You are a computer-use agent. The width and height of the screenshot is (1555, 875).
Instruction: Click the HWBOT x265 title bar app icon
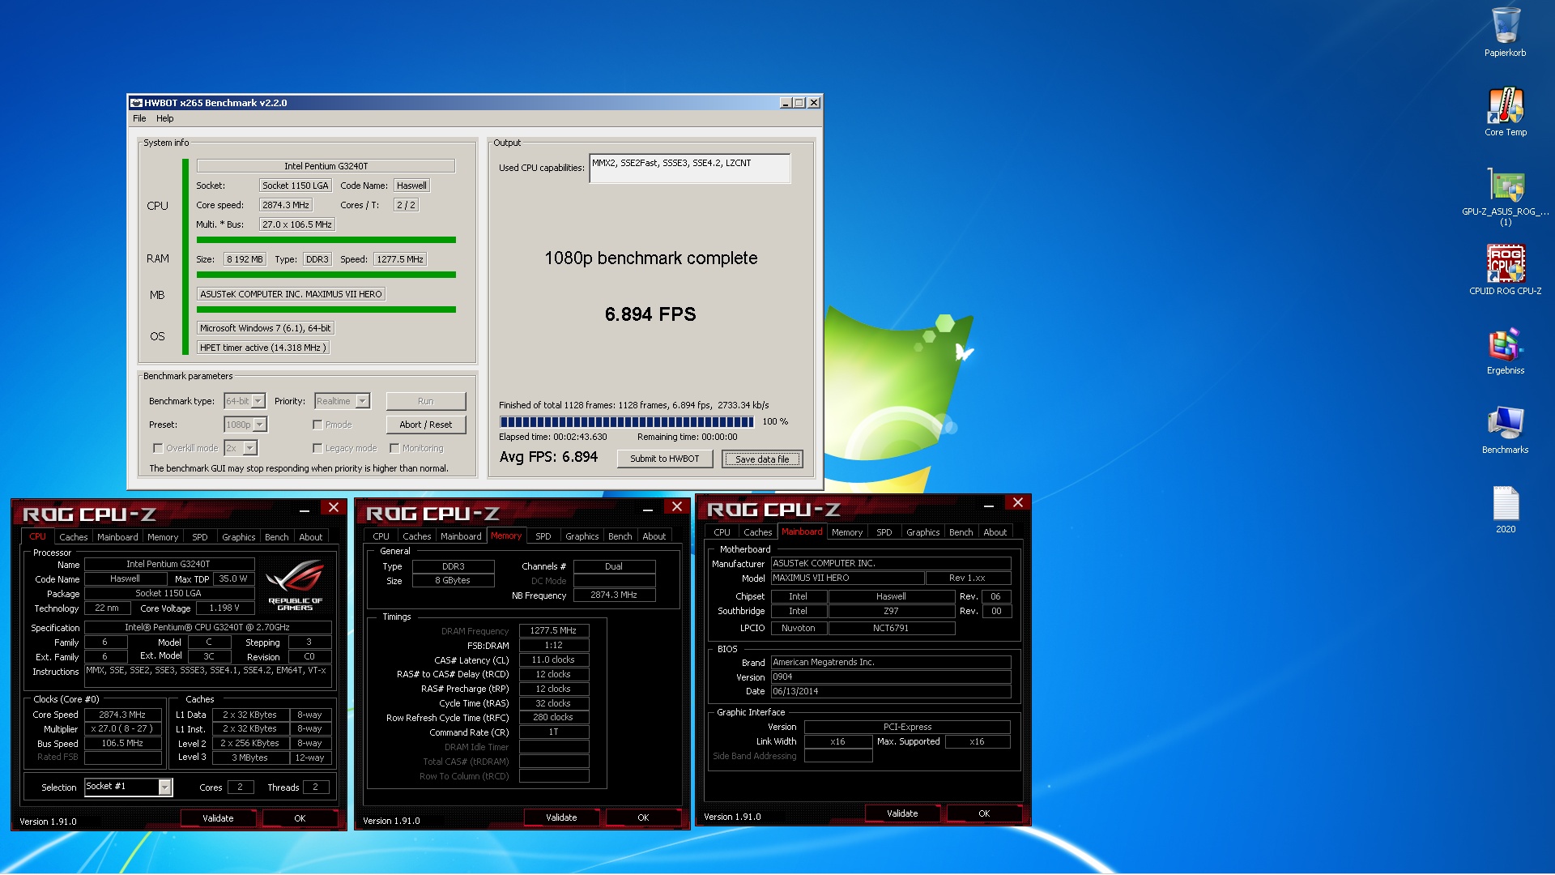[136, 103]
